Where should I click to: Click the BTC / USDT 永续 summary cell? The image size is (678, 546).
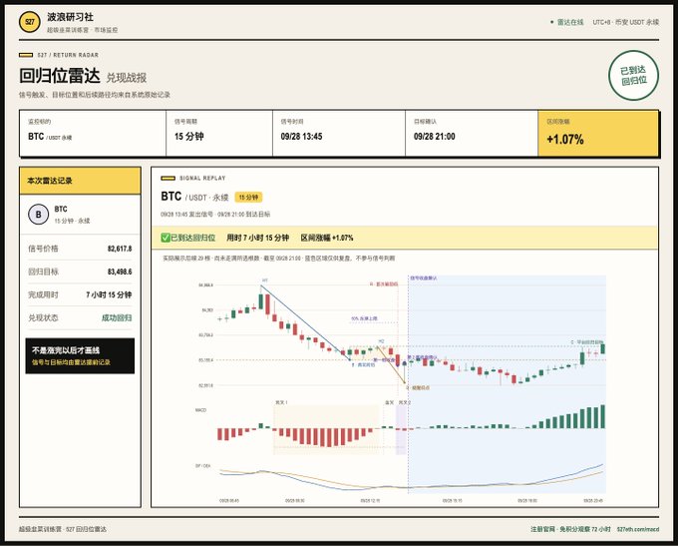tap(93, 134)
